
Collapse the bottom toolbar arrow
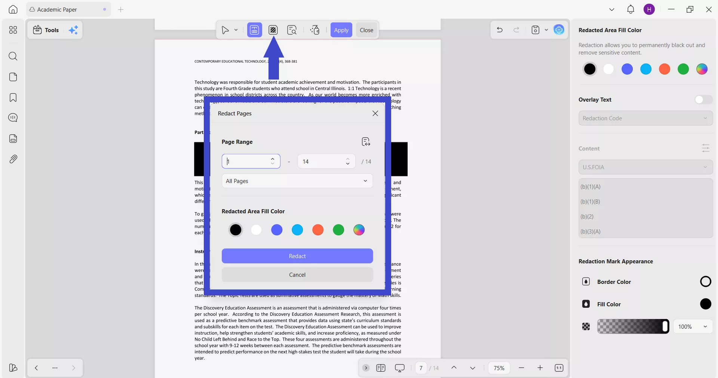pos(366,368)
